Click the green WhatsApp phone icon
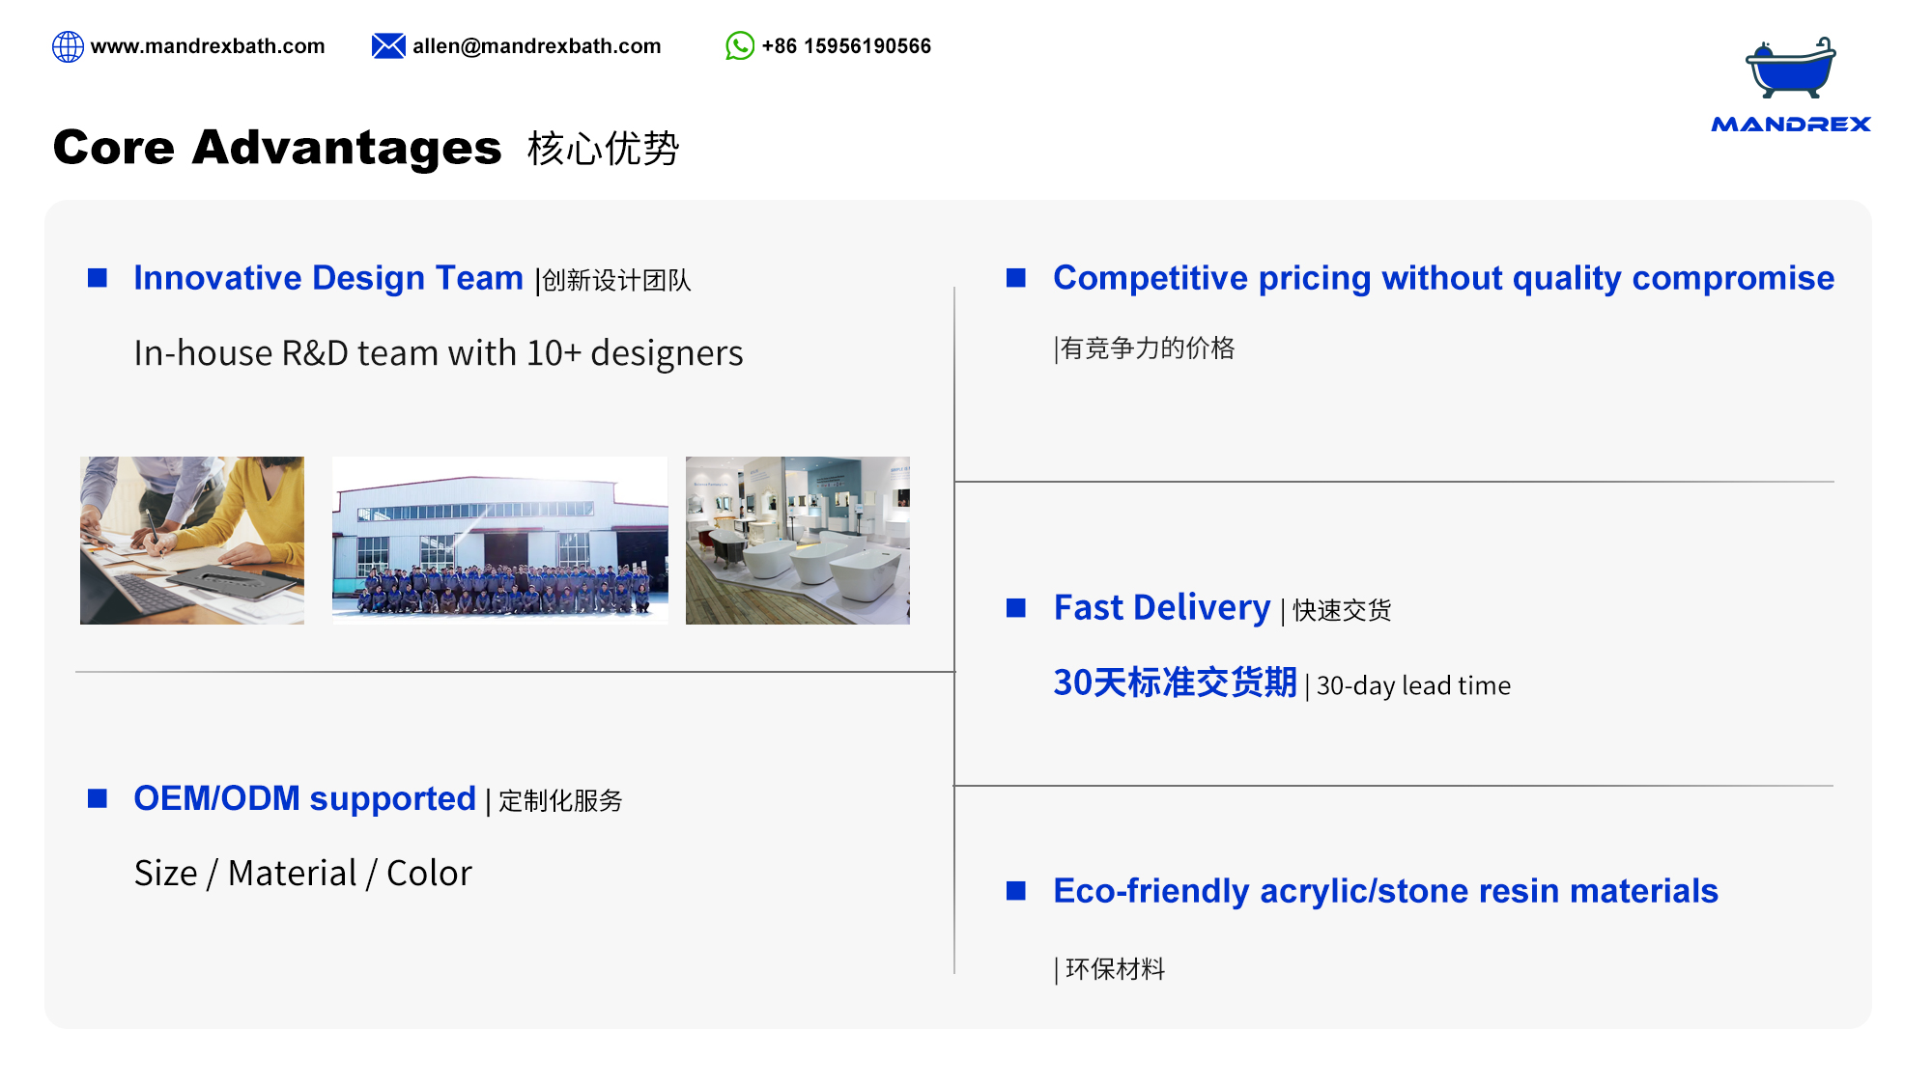This screenshot has height=1086, width=1932. pyautogui.click(x=740, y=46)
